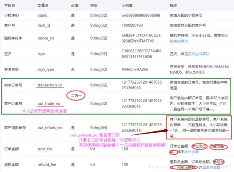Viewport: 234px width, 172px height.
Task: Click example value 1900000109
Action: (132, 25)
